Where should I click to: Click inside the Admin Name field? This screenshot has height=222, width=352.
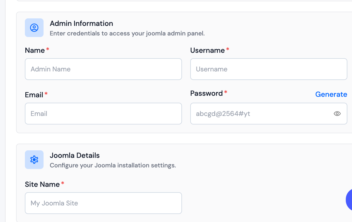[x=103, y=69]
